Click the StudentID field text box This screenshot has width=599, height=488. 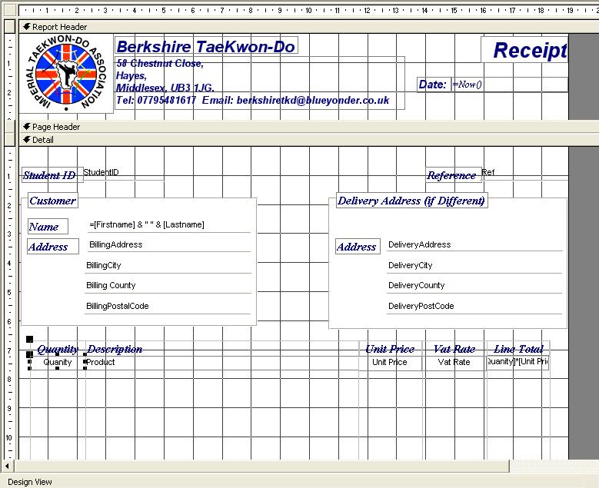(x=124, y=174)
